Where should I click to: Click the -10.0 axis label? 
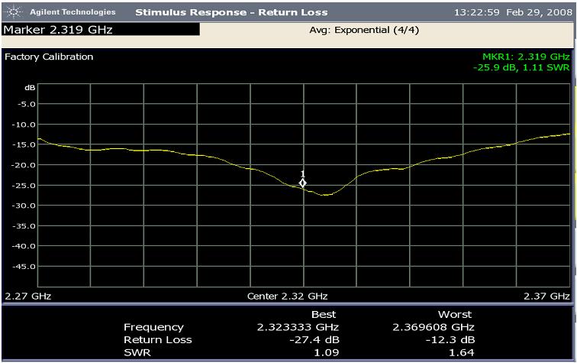click(x=24, y=125)
